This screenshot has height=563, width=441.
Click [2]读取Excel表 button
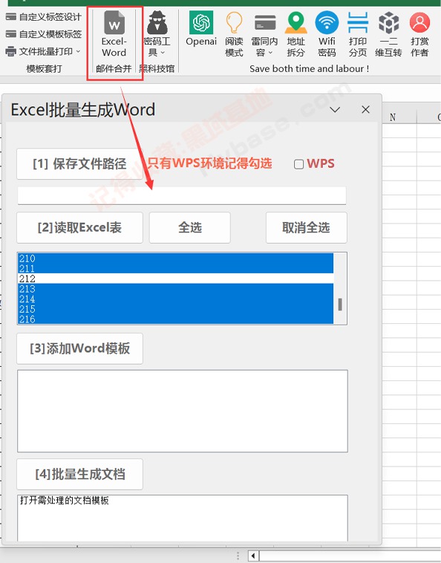[x=79, y=227]
